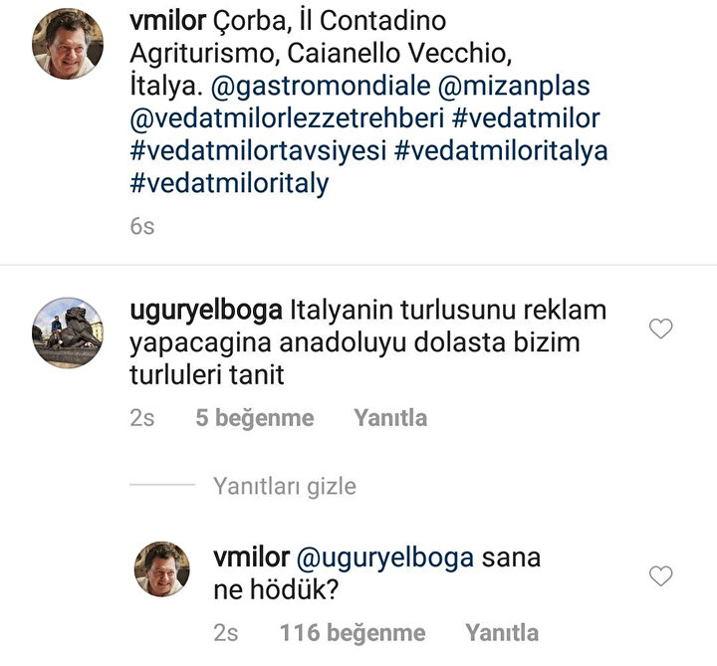View 116 beğenme likes list
717x666 pixels.
(x=353, y=633)
